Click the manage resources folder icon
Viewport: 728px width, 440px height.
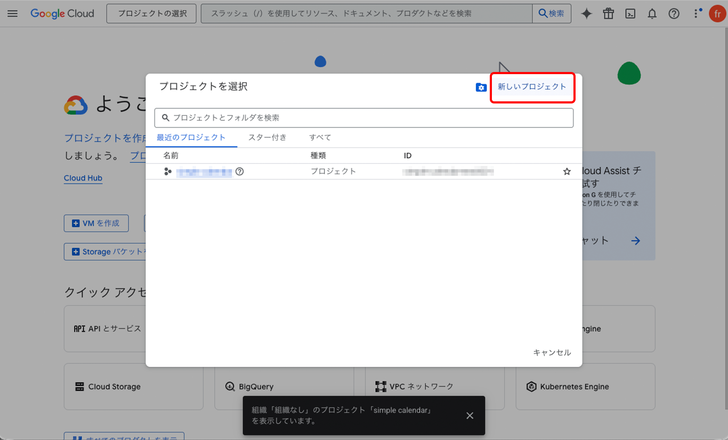tap(481, 87)
